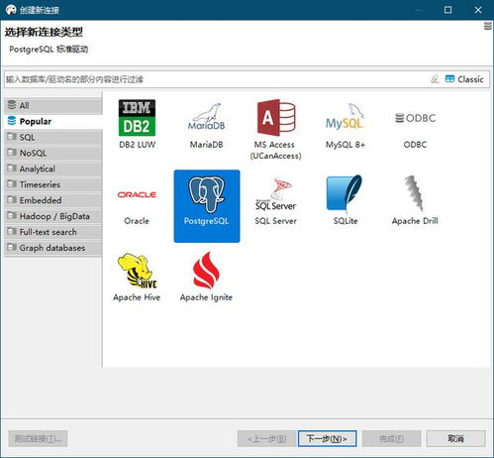The height and width of the screenshot is (458, 494).
Task: Open the Hadoop / BigData category
Action: coord(53,216)
